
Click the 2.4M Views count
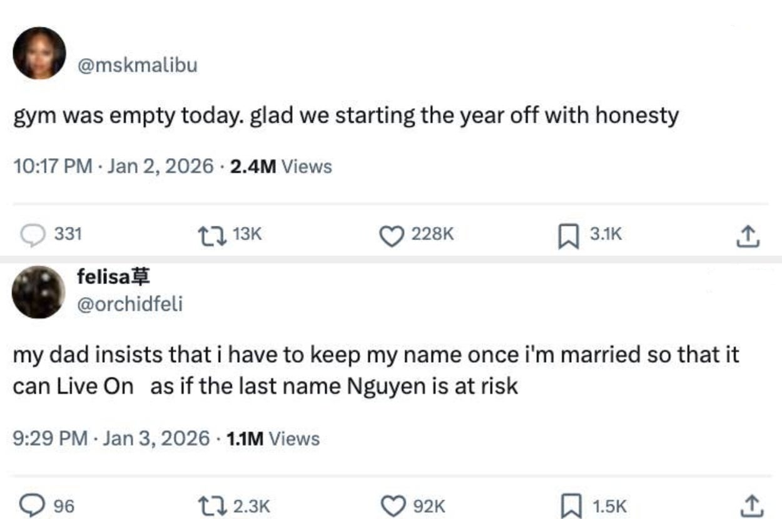[x=281, y=166]
